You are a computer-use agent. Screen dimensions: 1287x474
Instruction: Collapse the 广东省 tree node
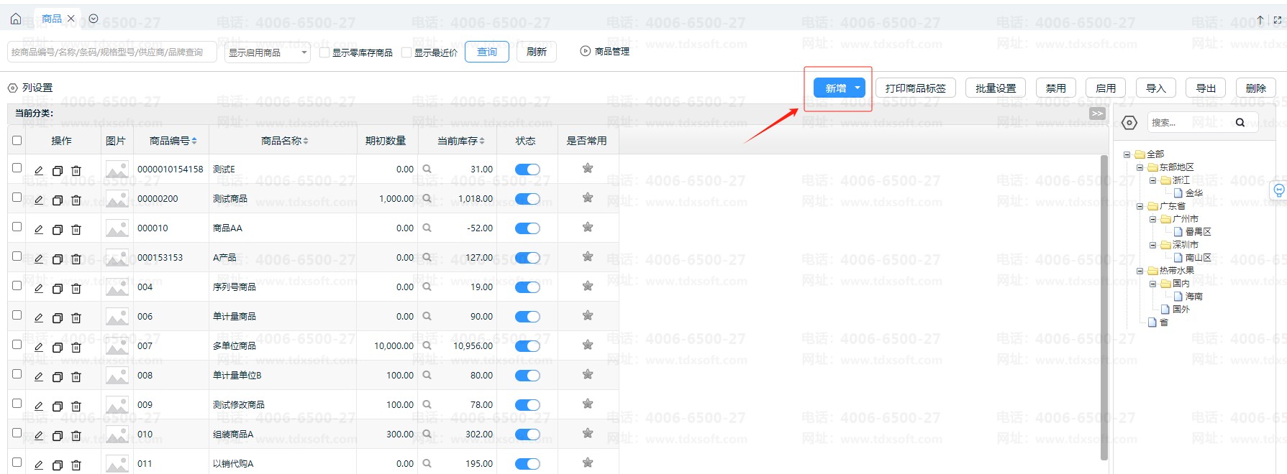tap(1140, 206)
